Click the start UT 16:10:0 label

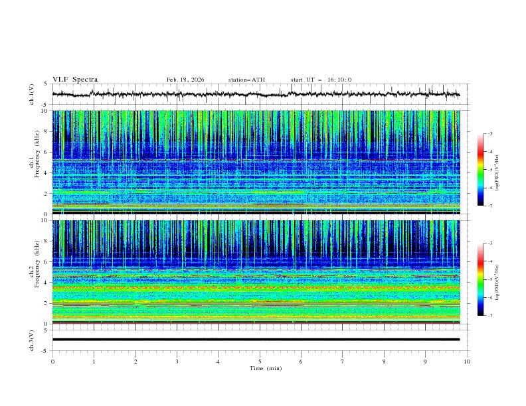321,80
